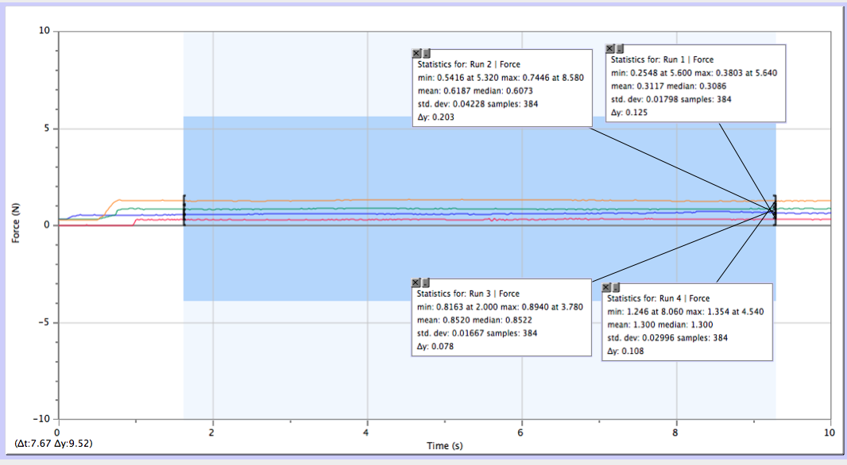Select the right selection bracket handle

pos(775,210)
